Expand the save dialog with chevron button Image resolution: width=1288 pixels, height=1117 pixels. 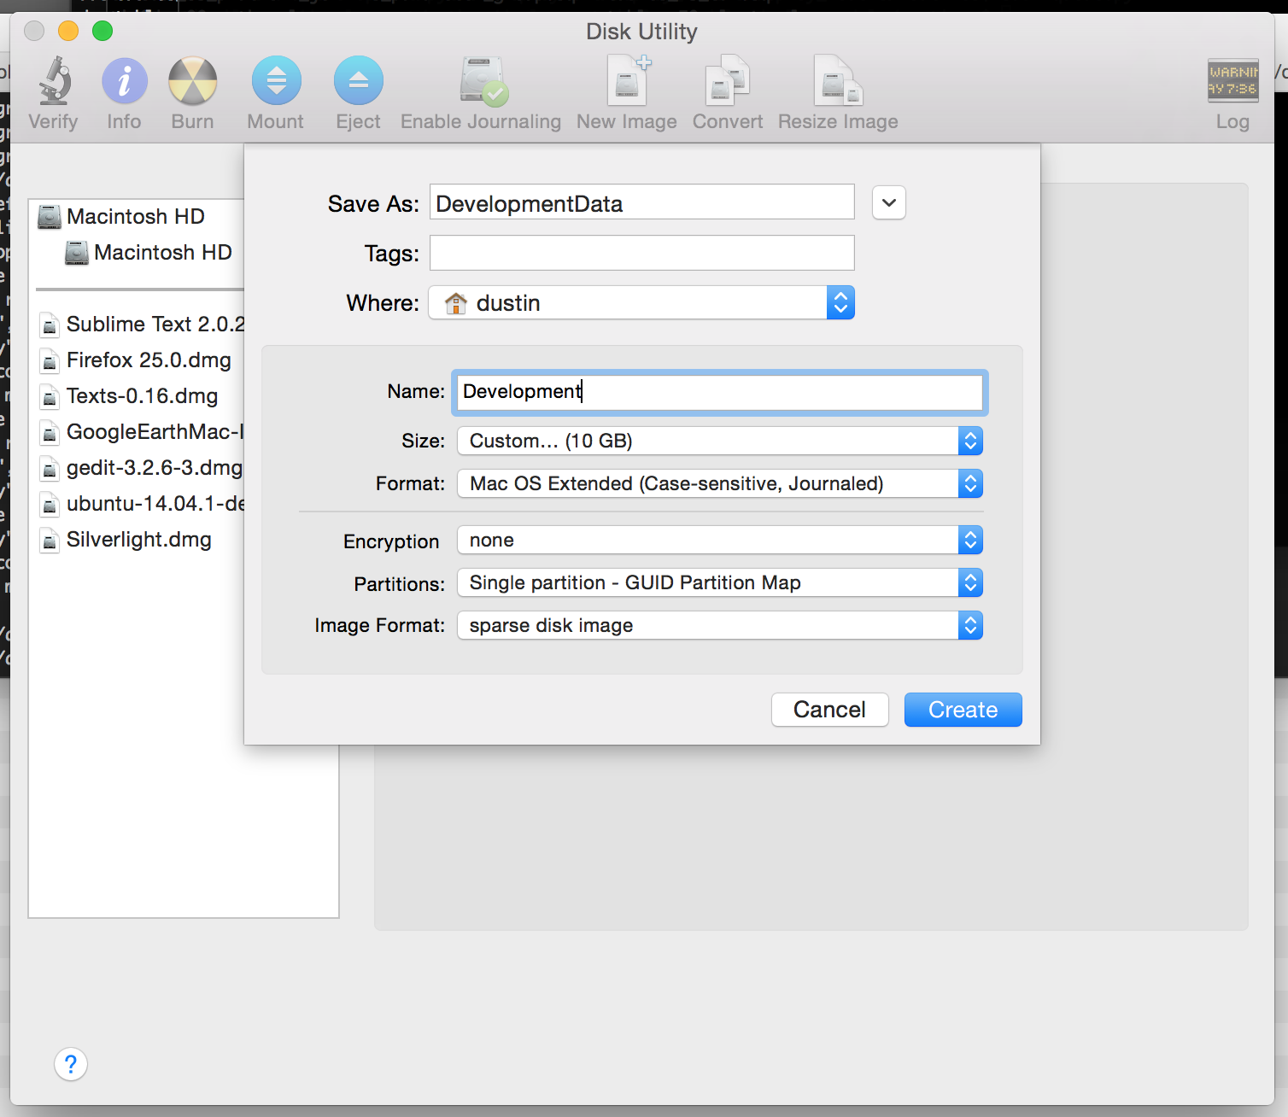(x=888, y=203)
